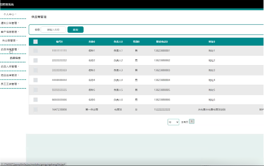This screenshot has height=166, width=264.
Task: Expand the 个人中心 sidebar menu
Action: click(10, 14)
